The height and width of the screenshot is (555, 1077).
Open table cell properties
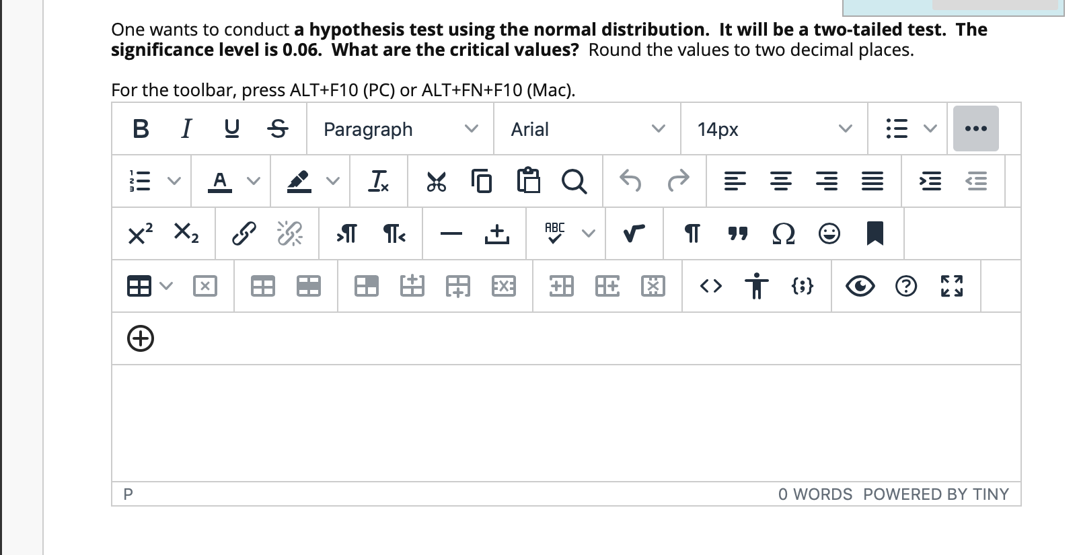(x=367, y=286)
